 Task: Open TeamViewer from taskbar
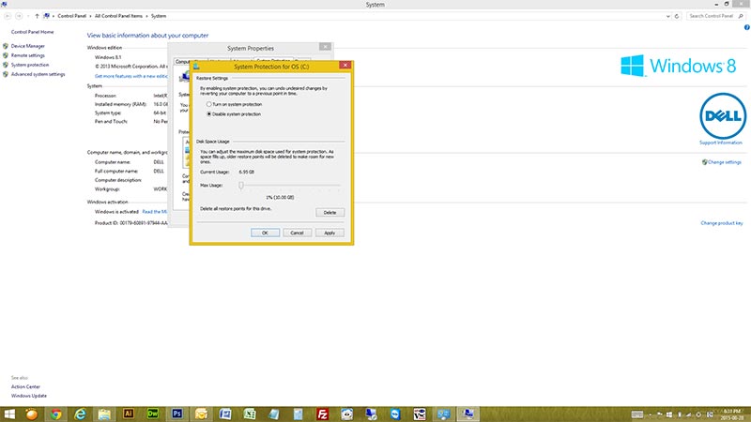tap(395, 414)
